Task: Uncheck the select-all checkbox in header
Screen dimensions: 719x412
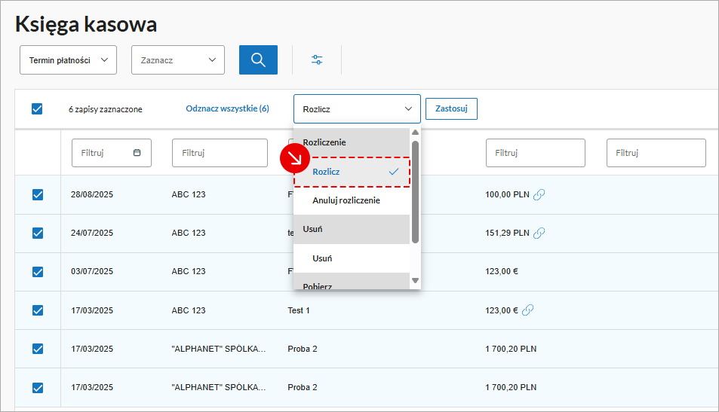Action: tap(37, 109)
